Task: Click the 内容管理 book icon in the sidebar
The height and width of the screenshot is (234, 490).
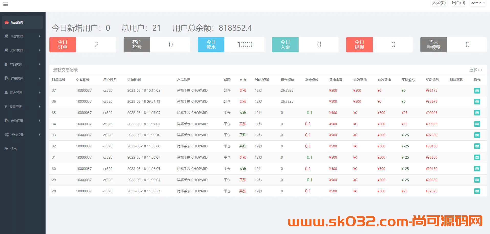Action: (x=6, y=36)
